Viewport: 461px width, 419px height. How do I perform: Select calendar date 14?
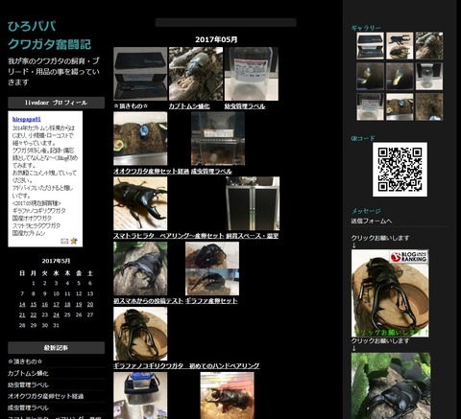[x=22, y=305]
